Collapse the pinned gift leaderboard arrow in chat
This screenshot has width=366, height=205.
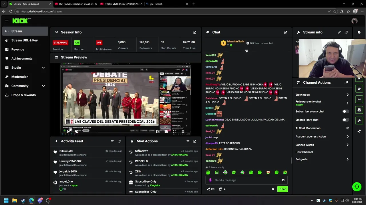[246, 51]
